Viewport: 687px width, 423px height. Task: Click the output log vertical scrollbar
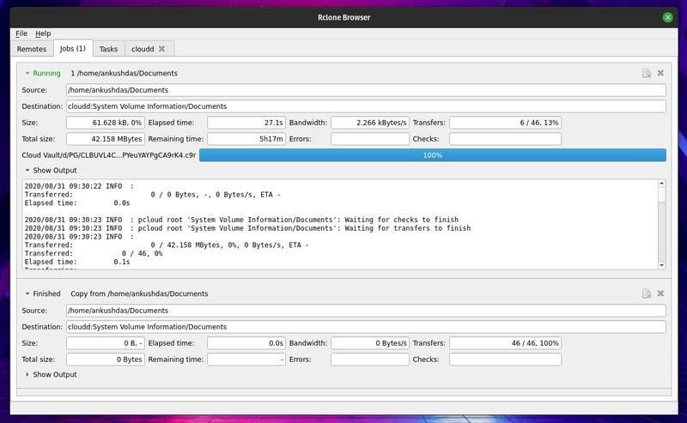click(x=661, y=223)
